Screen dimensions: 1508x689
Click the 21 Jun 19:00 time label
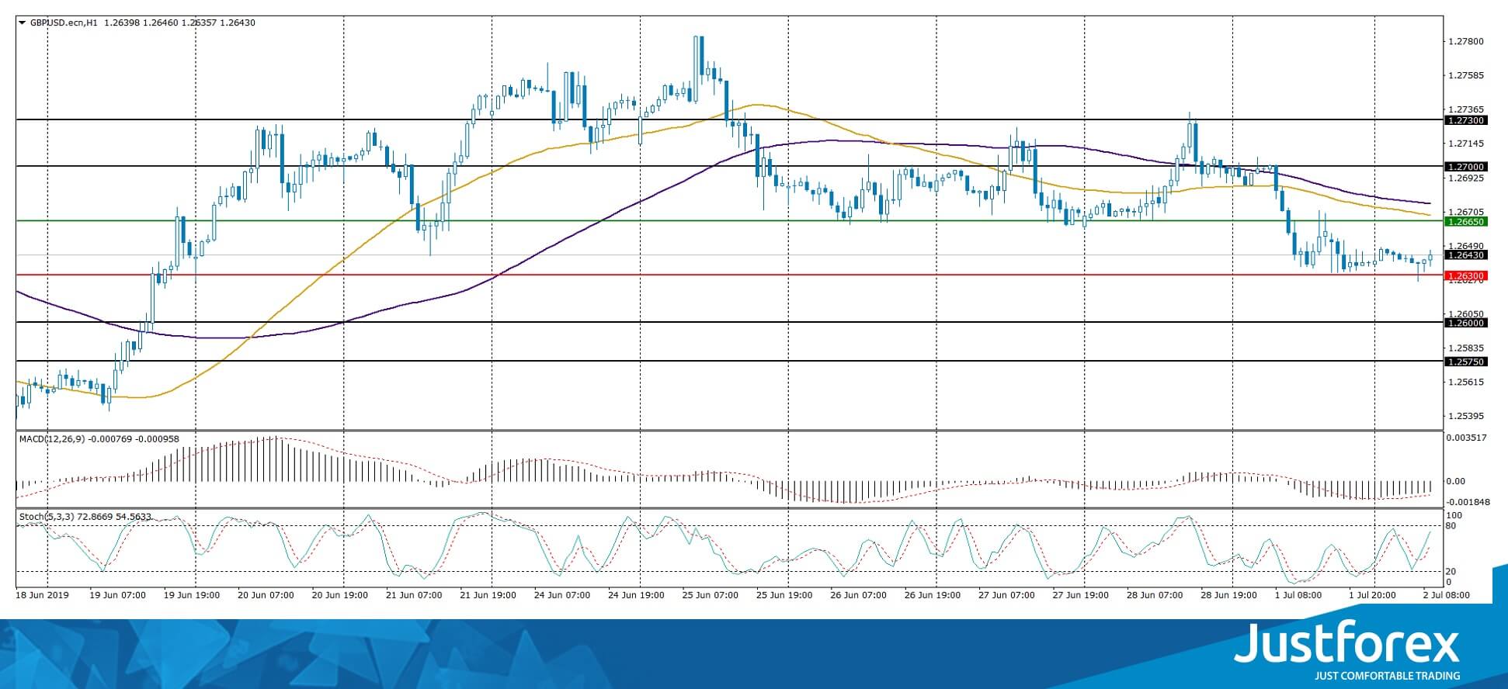pos(488,595)
